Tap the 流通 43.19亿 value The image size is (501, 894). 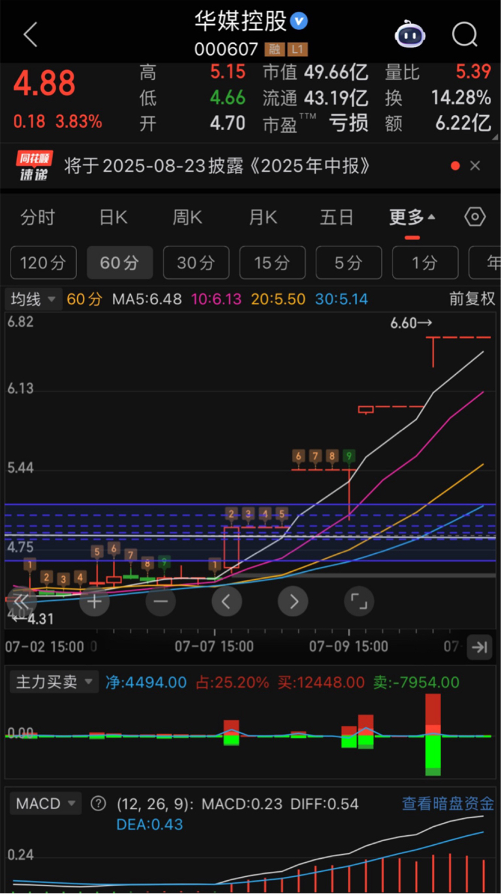[x=336, y=98]
